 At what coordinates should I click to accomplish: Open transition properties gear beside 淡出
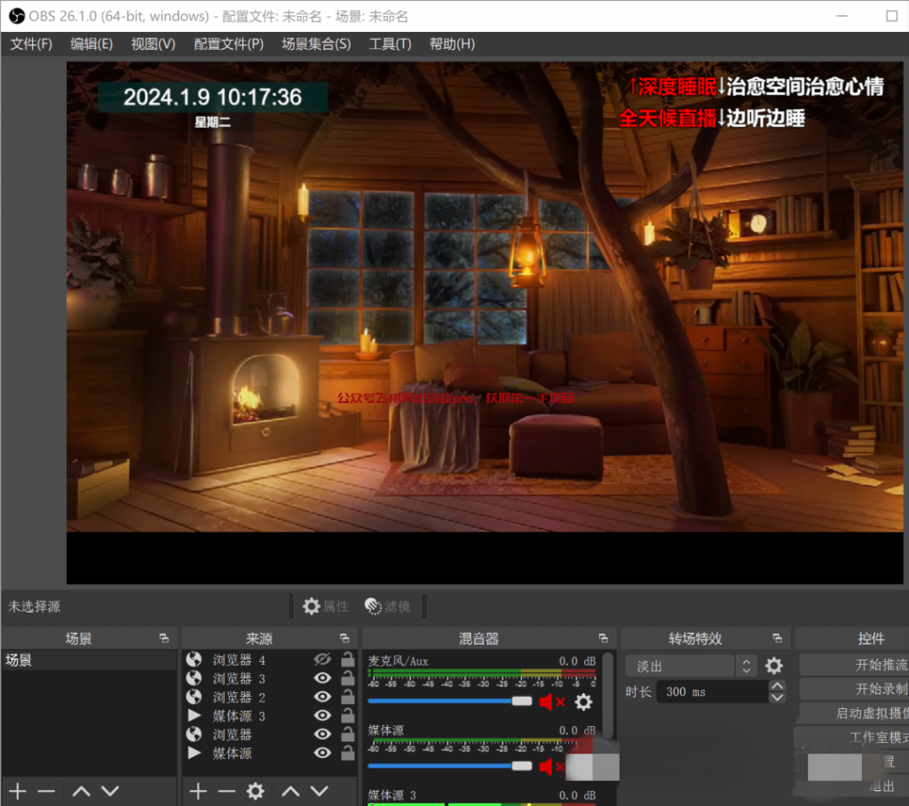point(774,666)
